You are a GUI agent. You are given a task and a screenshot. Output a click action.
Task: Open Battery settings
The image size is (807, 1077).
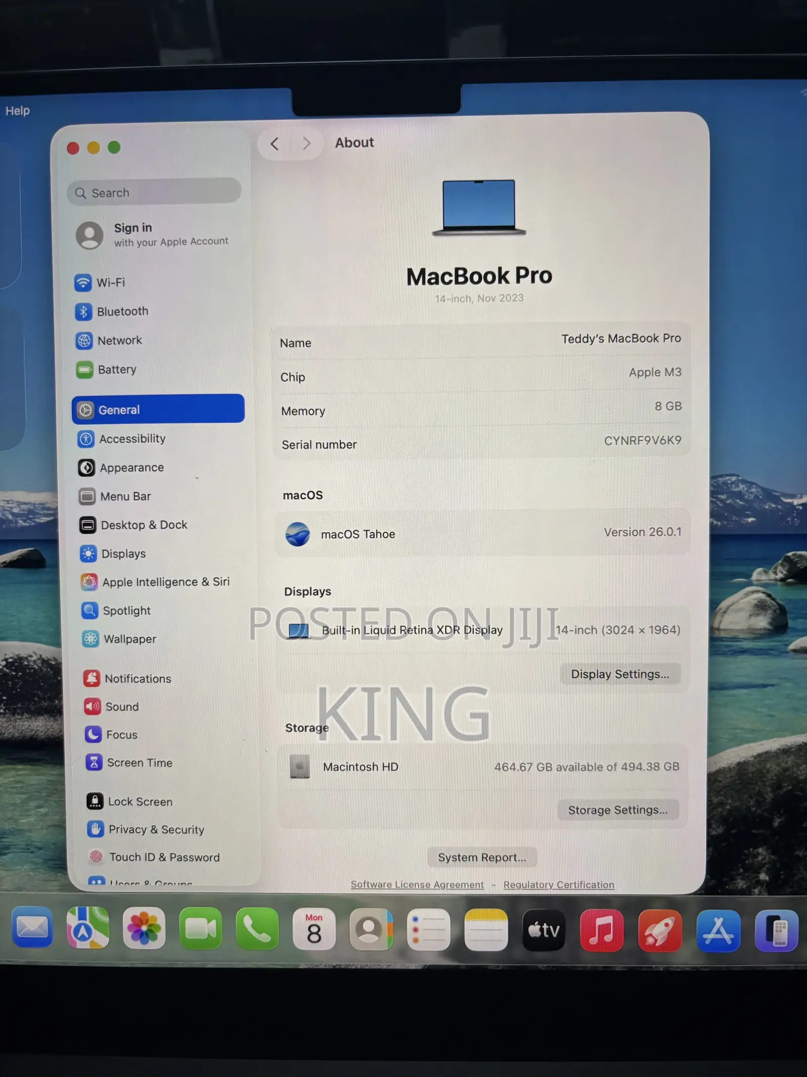pos(106,369)
